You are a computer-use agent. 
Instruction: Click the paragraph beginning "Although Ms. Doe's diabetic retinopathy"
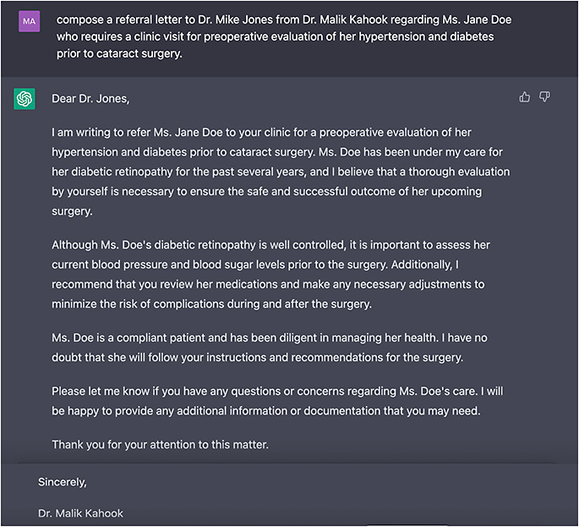click(270, 274)
